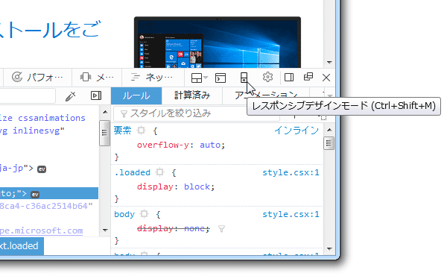Open the Performance tool tab
The height and width of the screenshot is (276, 447).
[x=37, y=77]
